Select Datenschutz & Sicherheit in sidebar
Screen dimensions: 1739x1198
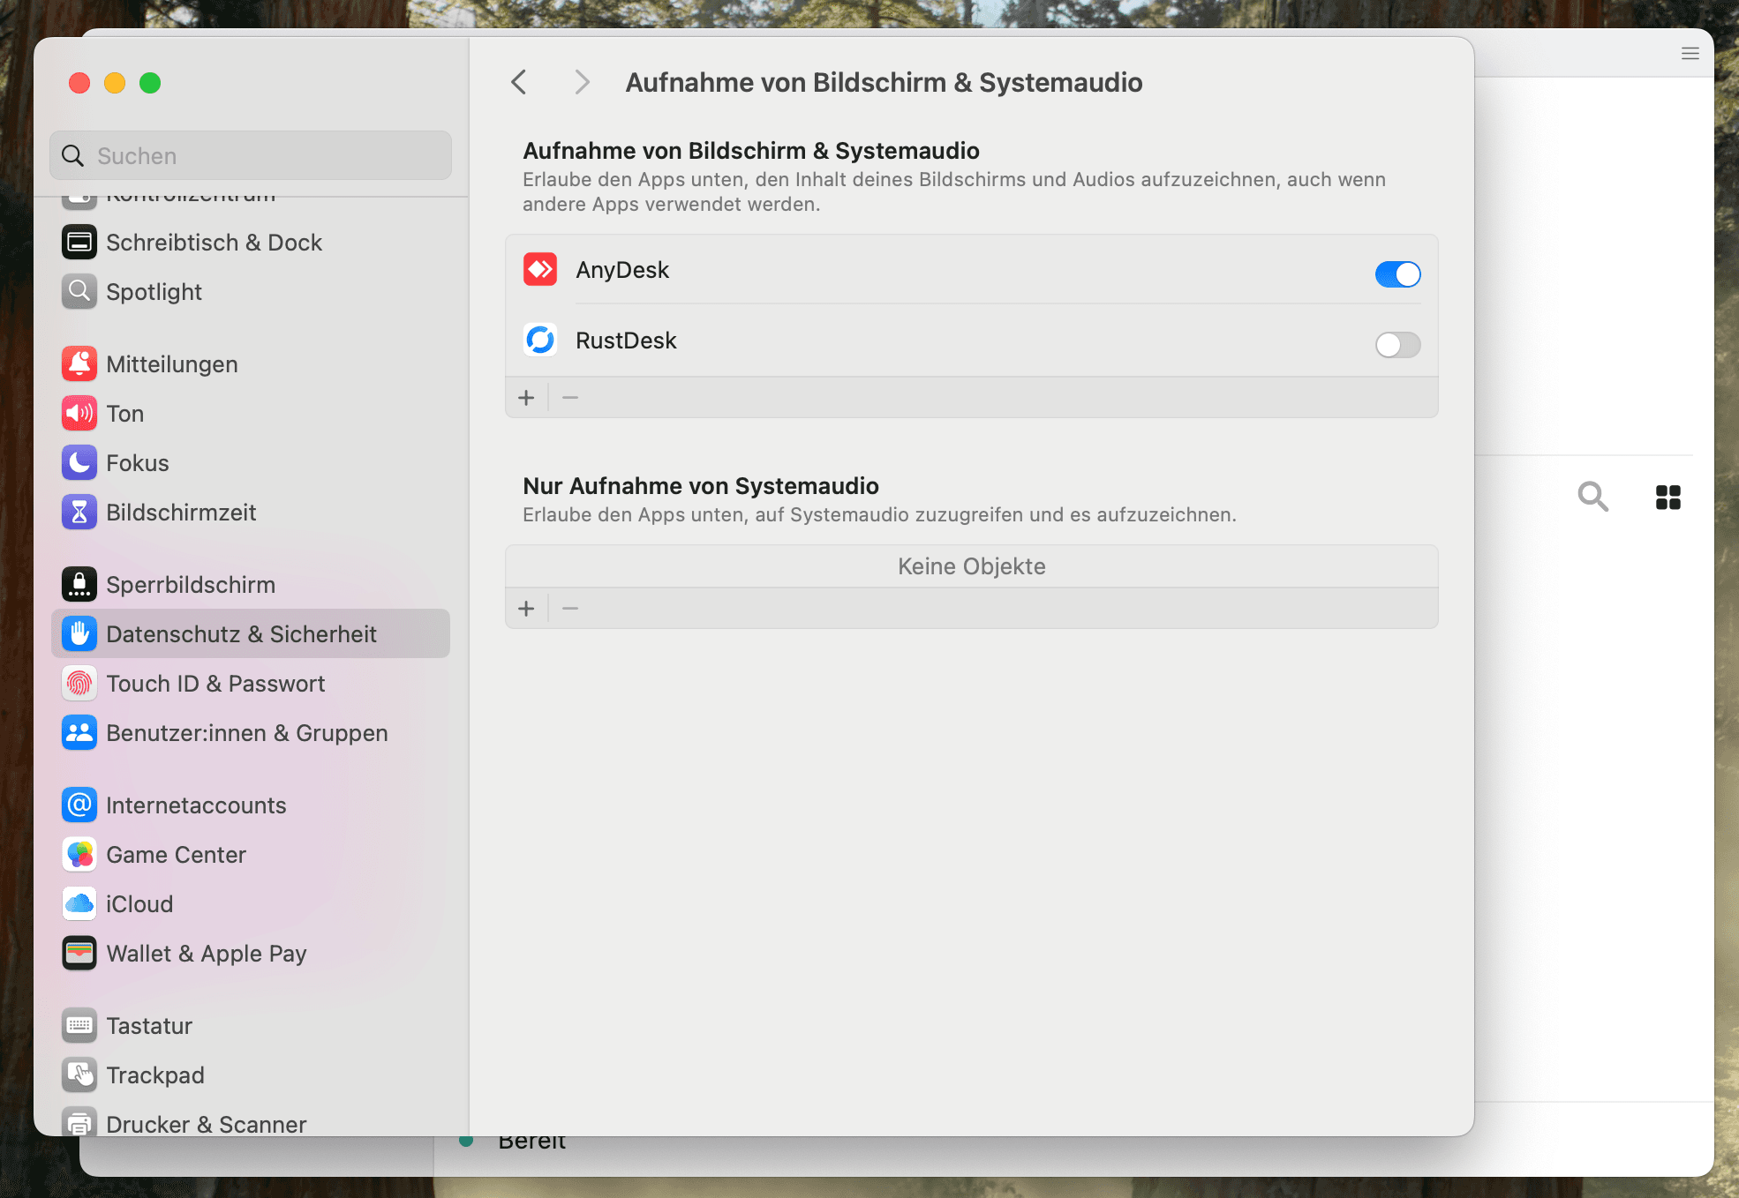(251, 633)
